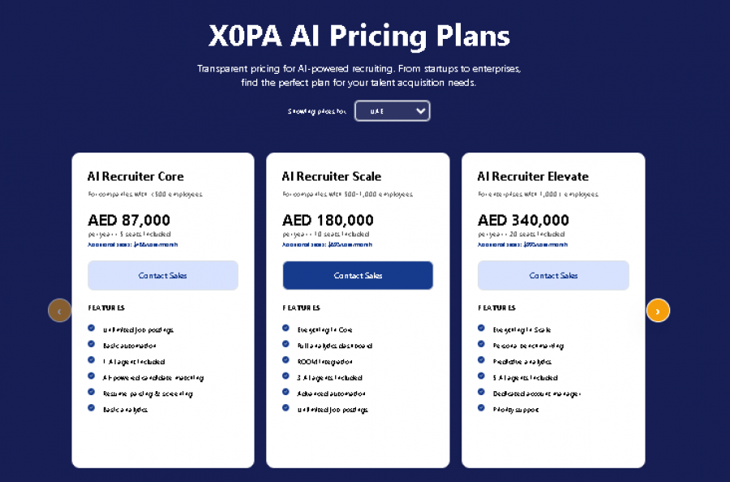Click checkmark icon beside "Unlimited job postings"

pyautogui.click(x=89, y=329)
